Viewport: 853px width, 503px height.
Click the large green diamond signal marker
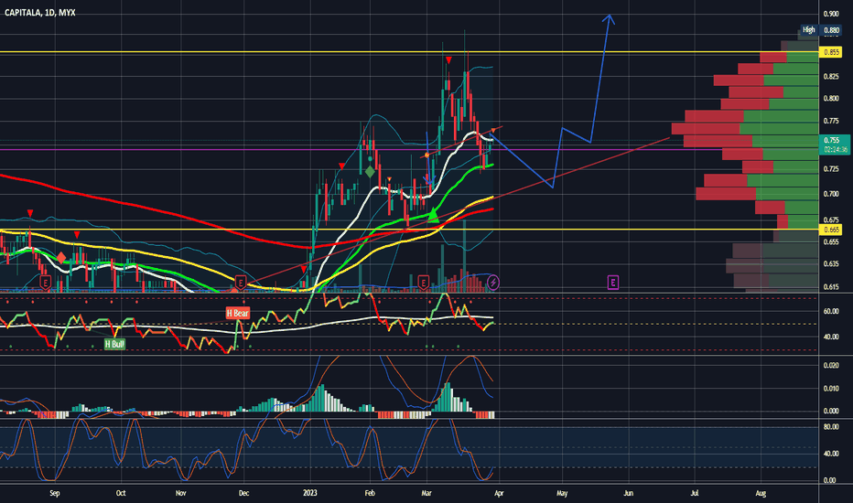tap(370, 172)
